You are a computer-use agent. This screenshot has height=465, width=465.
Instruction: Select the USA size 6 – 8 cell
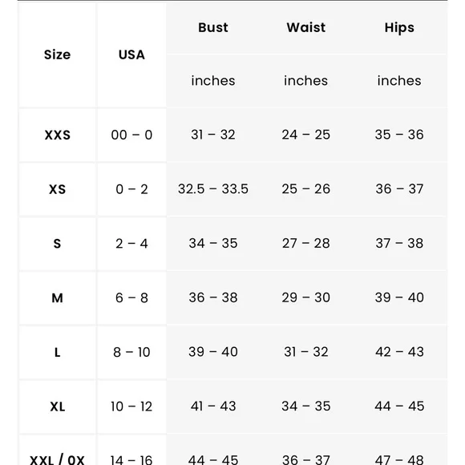coord(131,297)
